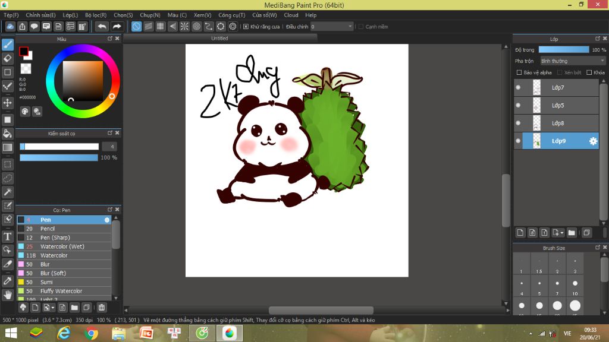This screenshot has width=609, height=342.
Task: Click the canvas horizontal scrollbar
Action: pos(321,310)
